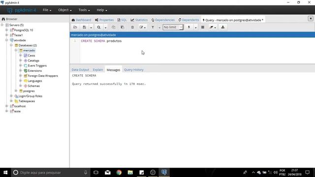Expand the Teste1 server node
This screenshot has width=315, height=177.
click(x=6, y=35)
